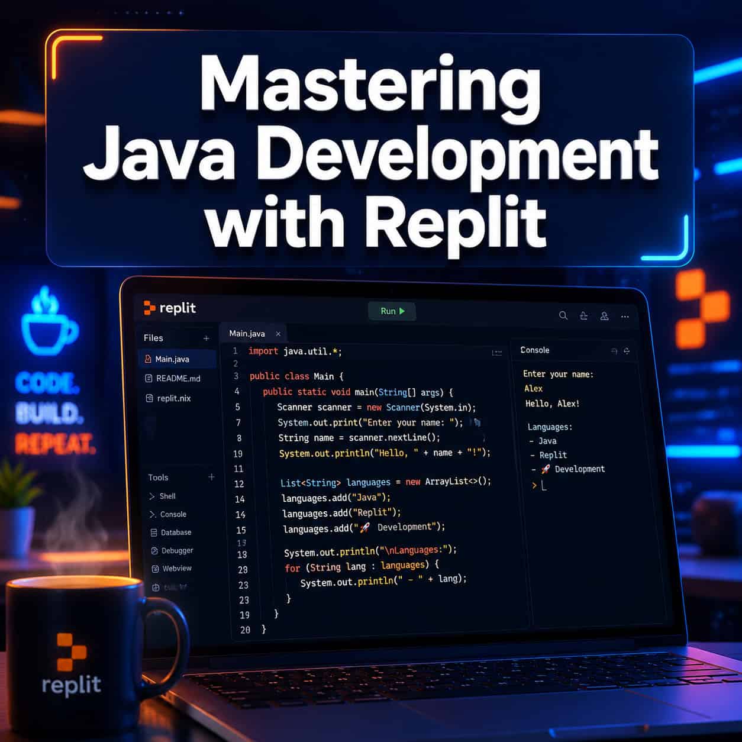Click the editor icon right of line 1
Viewport: 742px width, 742px height.
pos(497,353)
